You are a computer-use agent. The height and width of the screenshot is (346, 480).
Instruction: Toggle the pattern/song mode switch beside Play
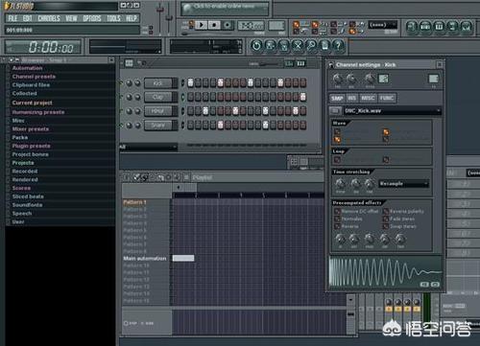[x=191, y=24]
